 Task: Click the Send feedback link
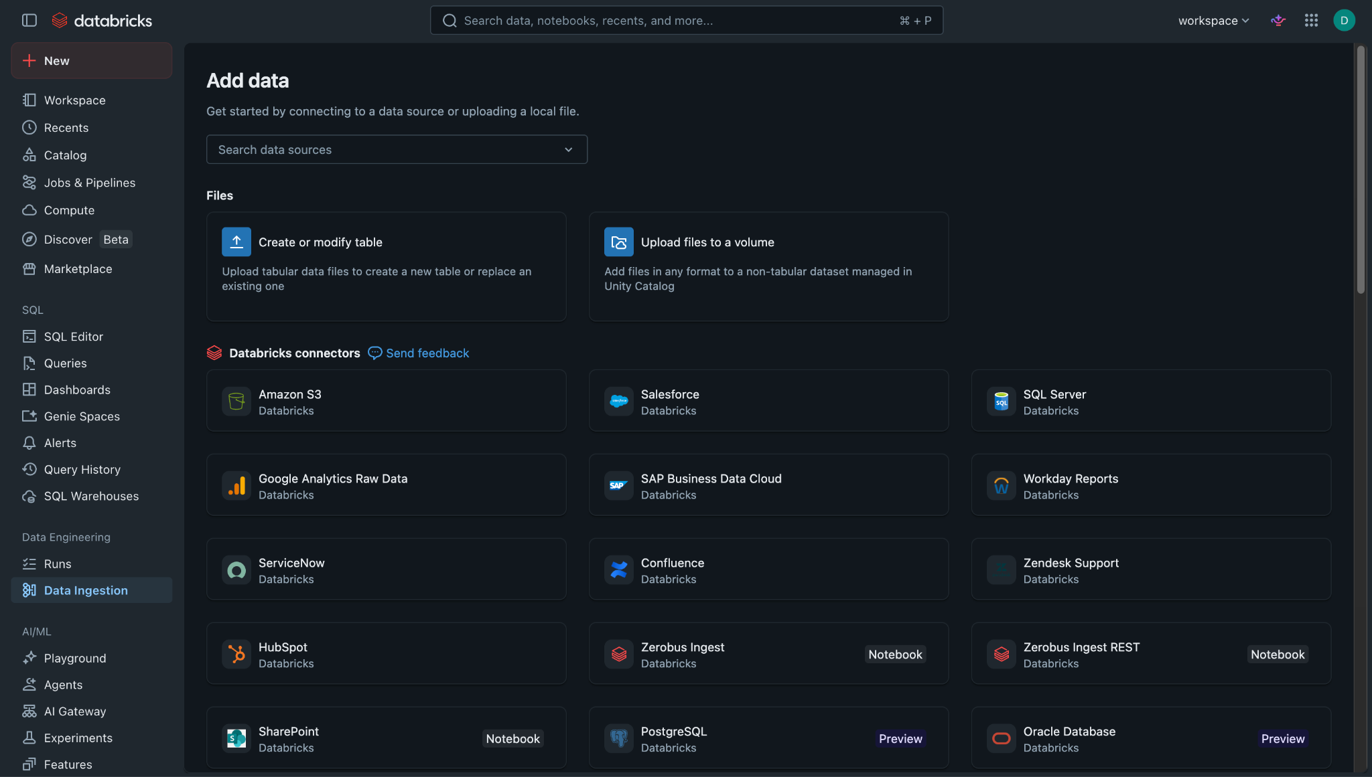pos(419,353)
